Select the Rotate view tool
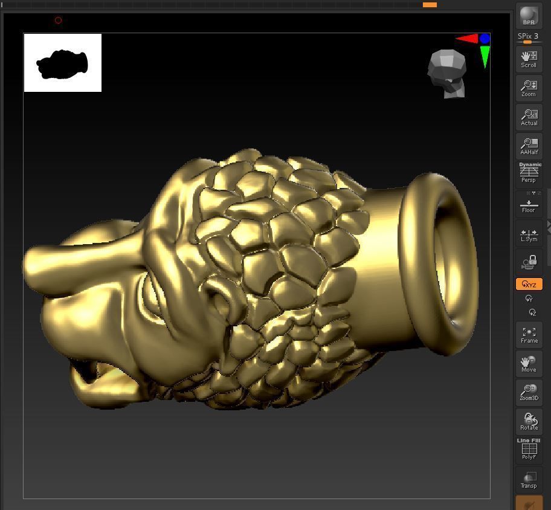Image resolution: width=551 pixels, height=510 pixels. click(529, 421)
